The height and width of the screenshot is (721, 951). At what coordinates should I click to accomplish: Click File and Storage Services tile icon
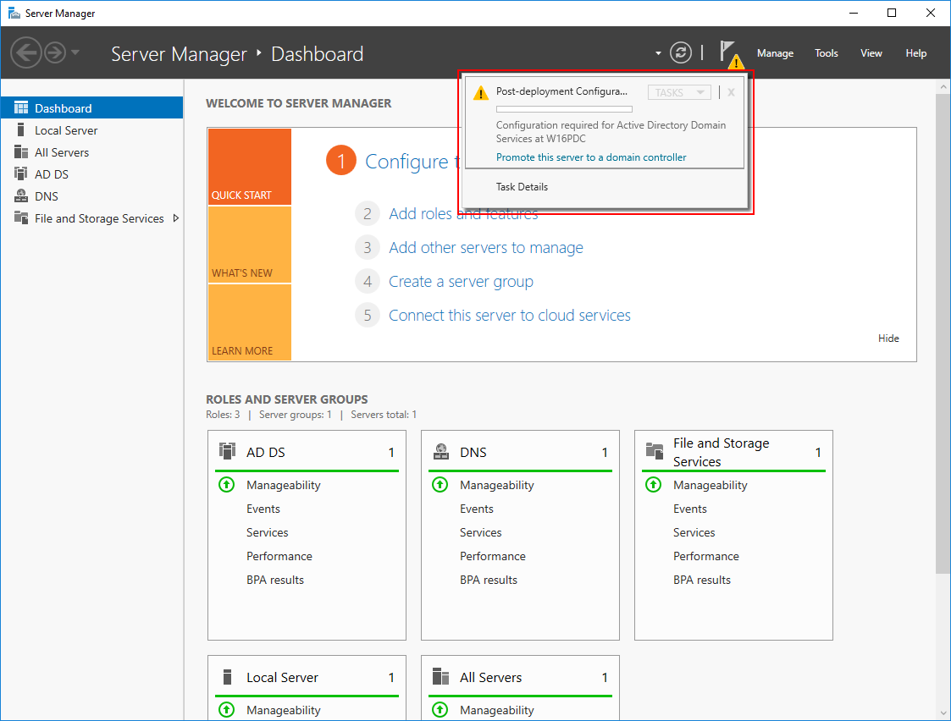(x=655, y=450)
